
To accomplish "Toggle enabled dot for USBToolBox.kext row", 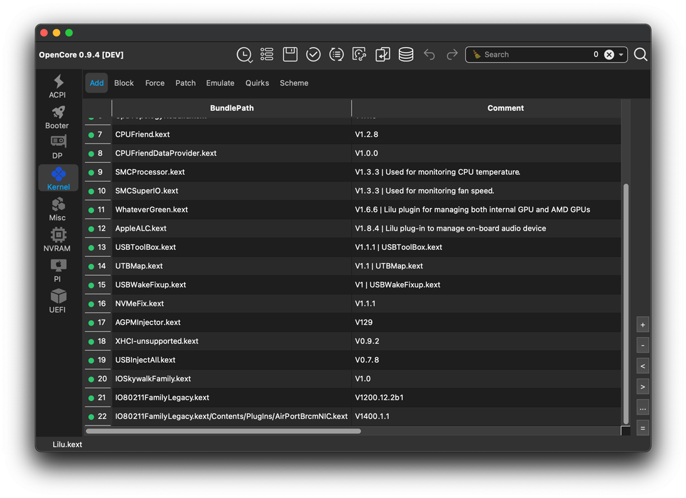I will point(91,248).
